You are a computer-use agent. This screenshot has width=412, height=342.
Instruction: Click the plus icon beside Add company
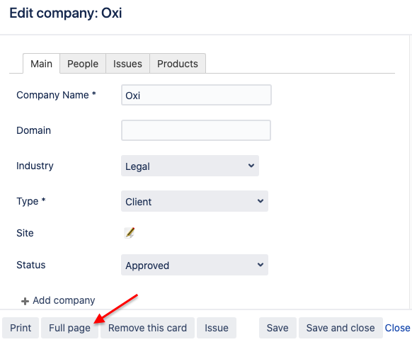pyautogui.click(x=25, y=301)
